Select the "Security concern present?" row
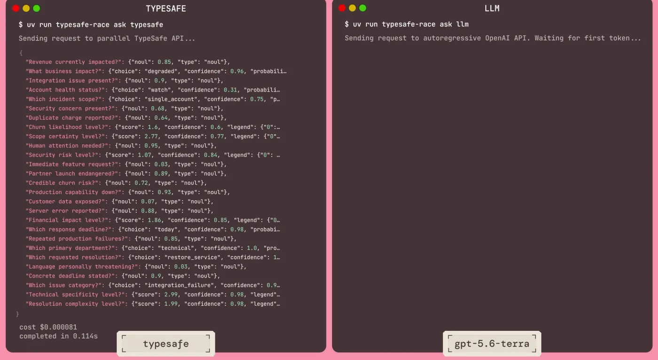 pos(125,109)
